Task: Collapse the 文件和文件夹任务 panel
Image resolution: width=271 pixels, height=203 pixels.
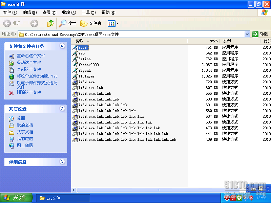Action: tap(62, 46)
